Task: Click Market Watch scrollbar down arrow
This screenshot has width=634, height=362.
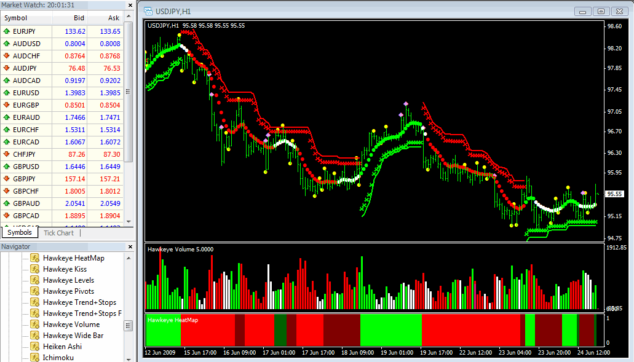Action: (129, 221)
